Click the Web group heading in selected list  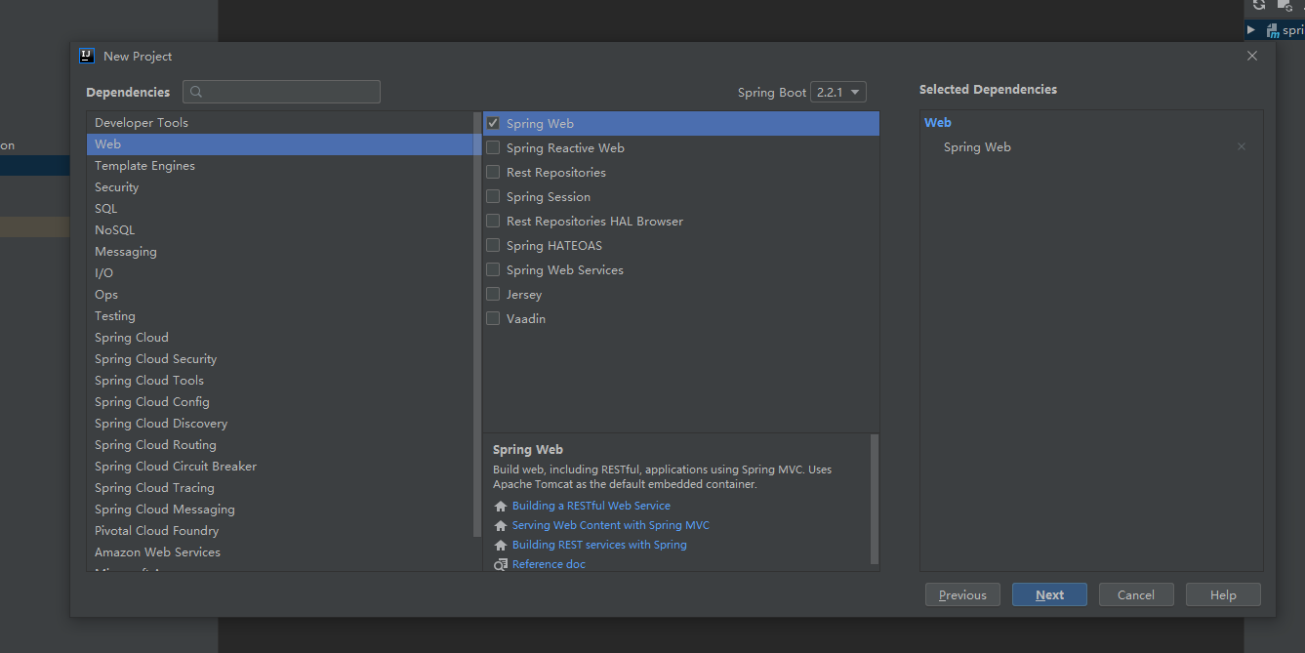click(x=938, y=122)
